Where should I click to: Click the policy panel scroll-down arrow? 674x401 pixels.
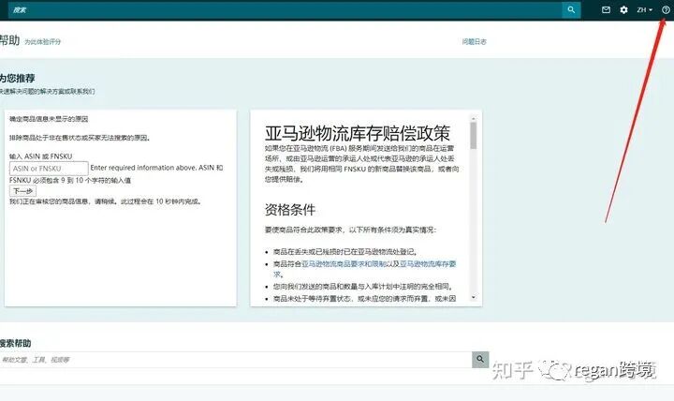coord(474,297)
